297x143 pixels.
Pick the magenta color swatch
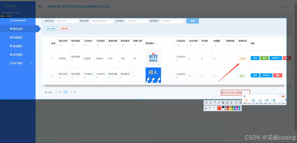(237, 109)
